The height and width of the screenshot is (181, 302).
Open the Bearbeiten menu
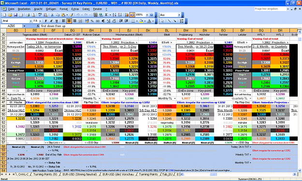(24, 9)
